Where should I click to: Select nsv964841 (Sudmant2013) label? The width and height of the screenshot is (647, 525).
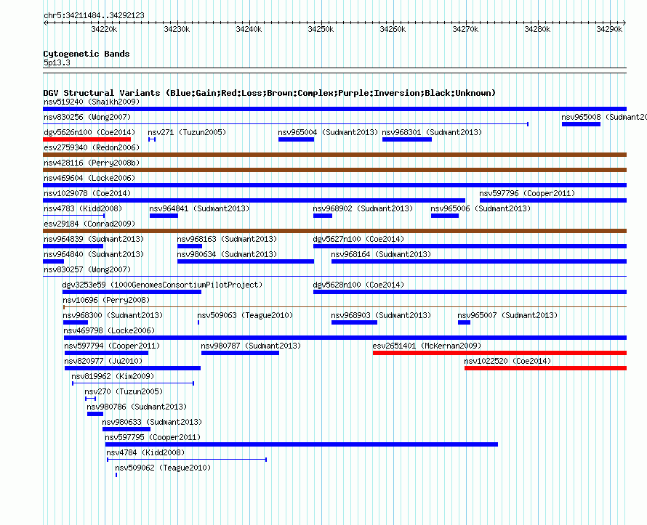[x=200, y=208]
